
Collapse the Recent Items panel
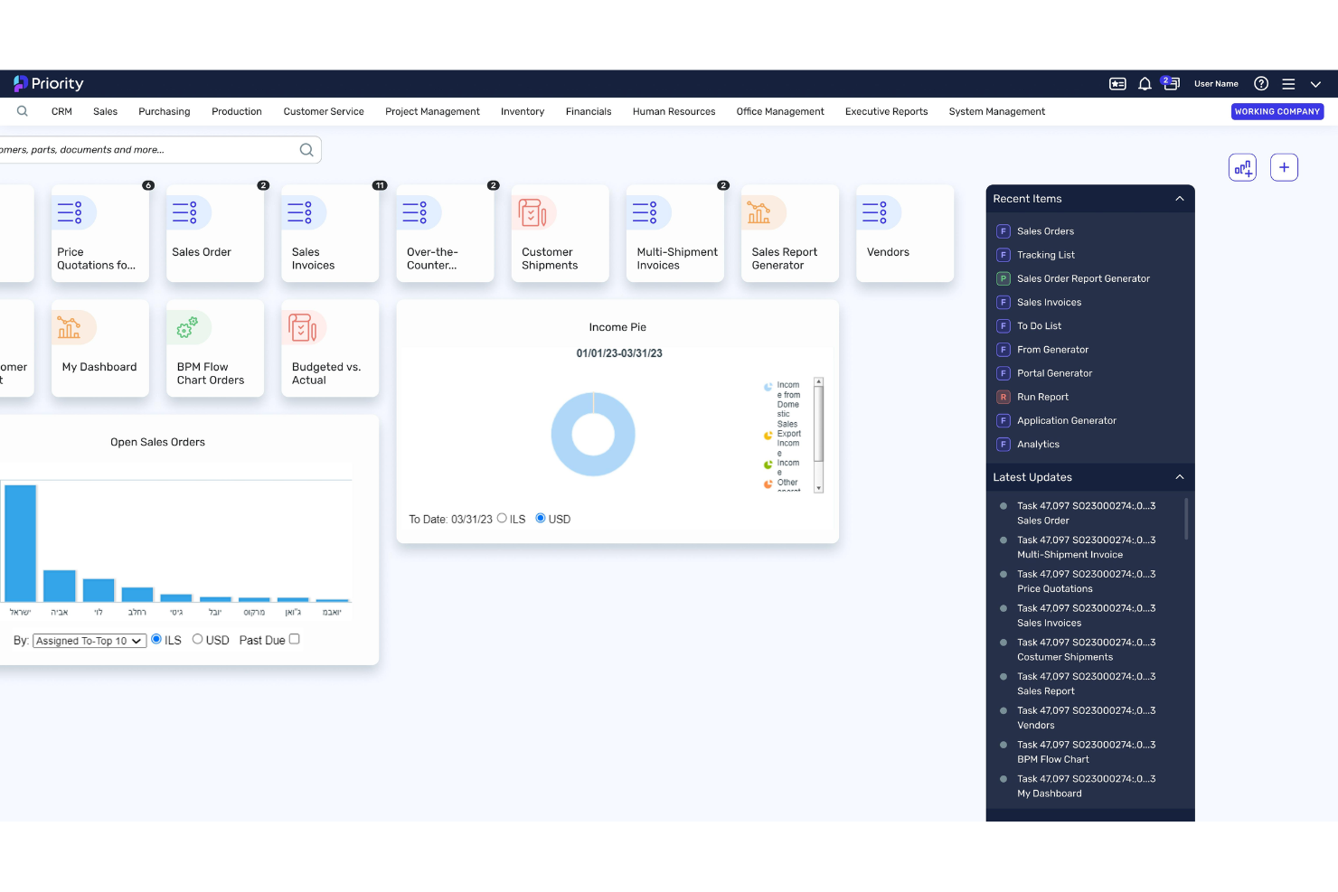pos(1179,198)
